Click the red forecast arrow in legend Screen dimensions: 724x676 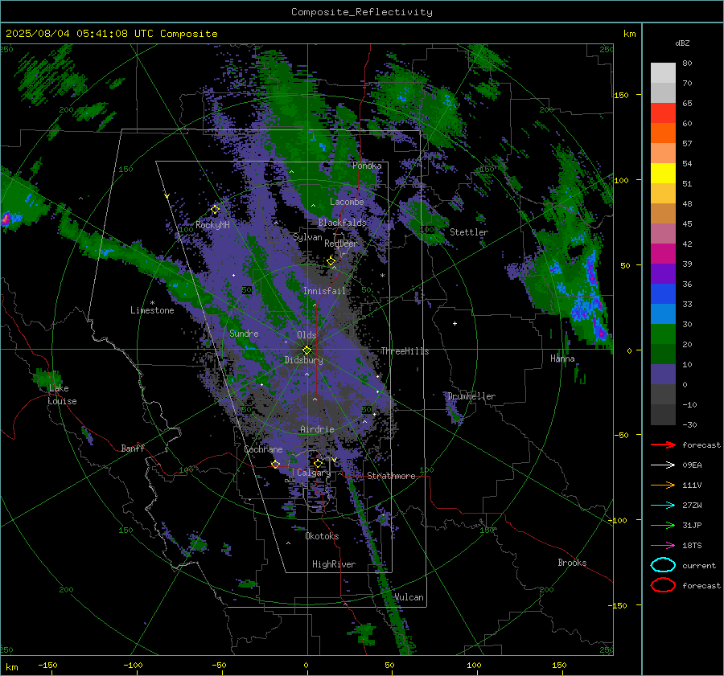[x=663, y=445]
